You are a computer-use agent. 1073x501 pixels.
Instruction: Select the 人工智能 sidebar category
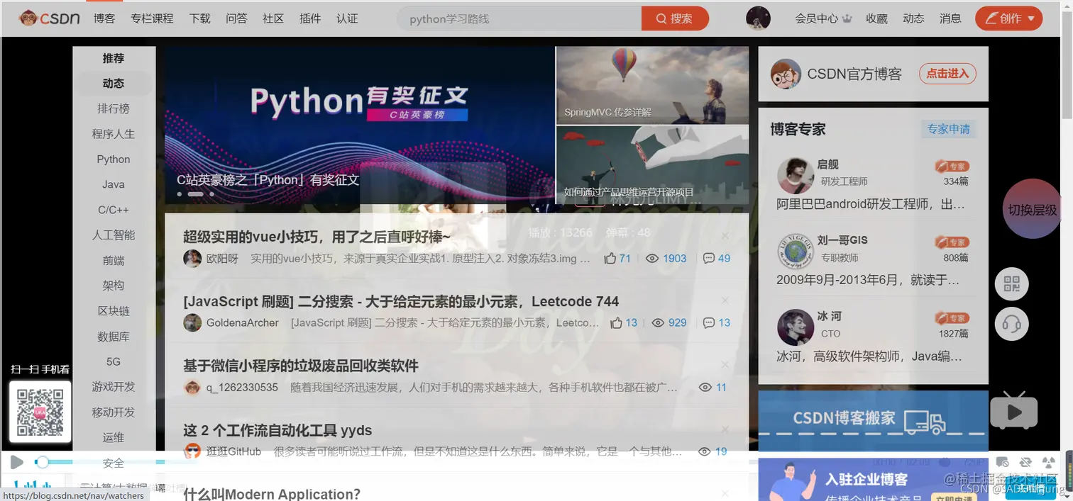pyautogui.click(x=114, y=235)
